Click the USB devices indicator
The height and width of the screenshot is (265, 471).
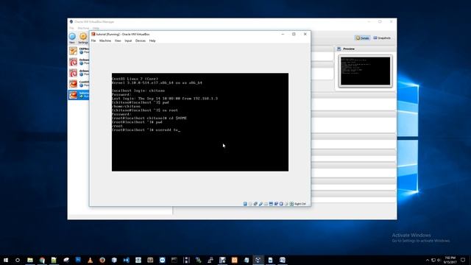(x=261, y=204)
